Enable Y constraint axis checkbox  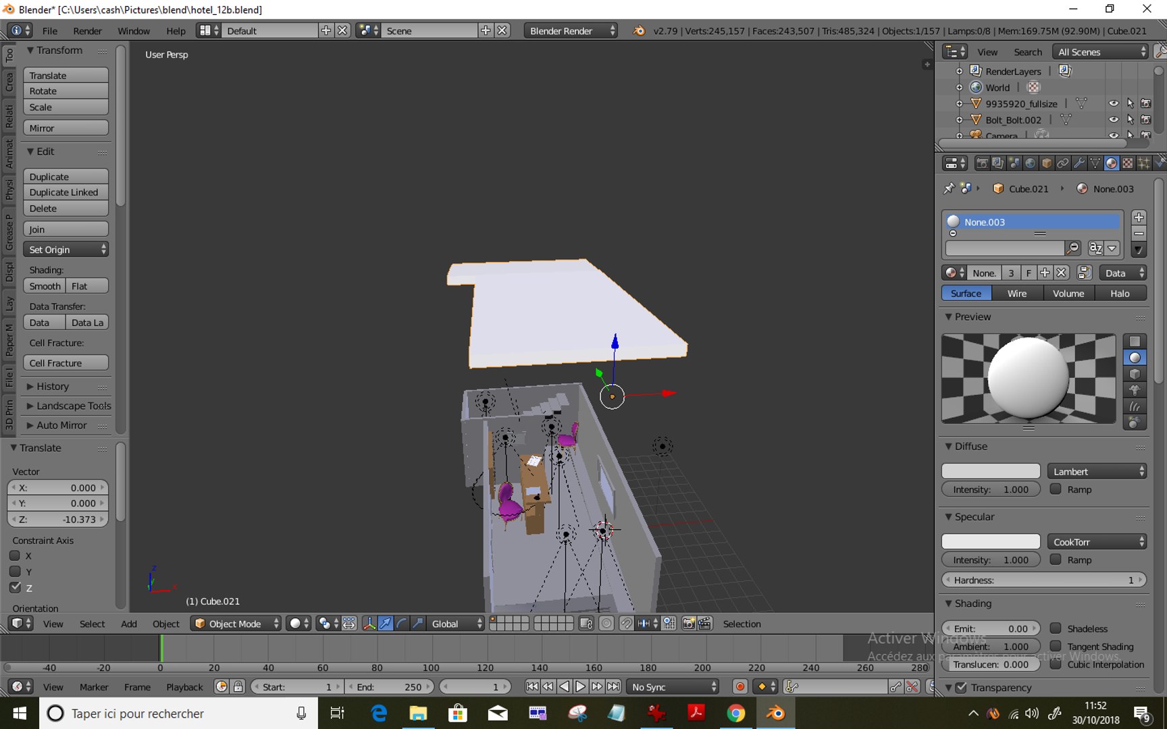point(15,571)
